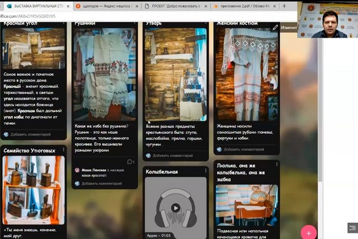The height and width of the screenshot is (239, 358).
Task: Add a comment on the Женский костюм card
Action: (244, 149)
